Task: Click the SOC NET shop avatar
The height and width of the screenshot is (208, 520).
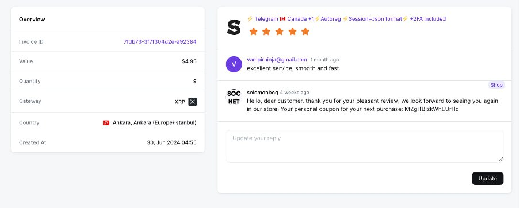Action: tap(234, 97)
